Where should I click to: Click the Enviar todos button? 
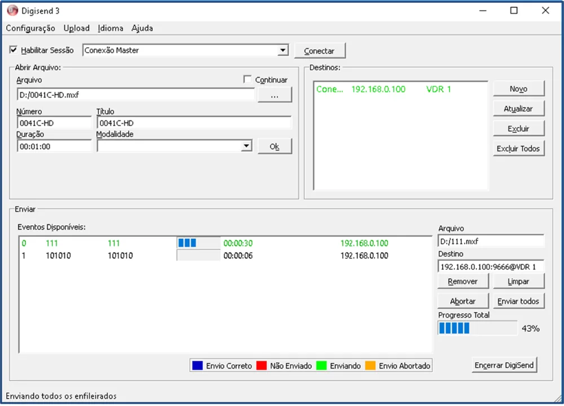click(x=518, y=301)
